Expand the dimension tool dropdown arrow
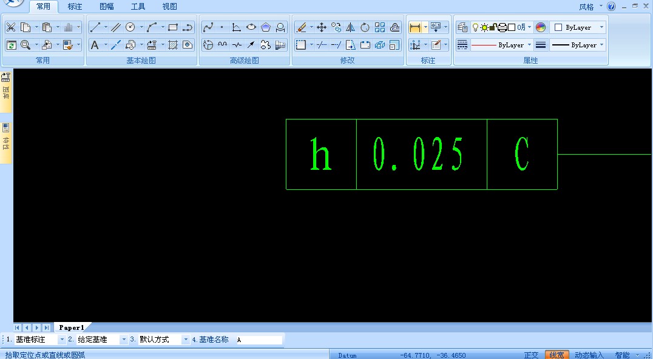Screen dimensions: 653x359 tap(425, 27)
